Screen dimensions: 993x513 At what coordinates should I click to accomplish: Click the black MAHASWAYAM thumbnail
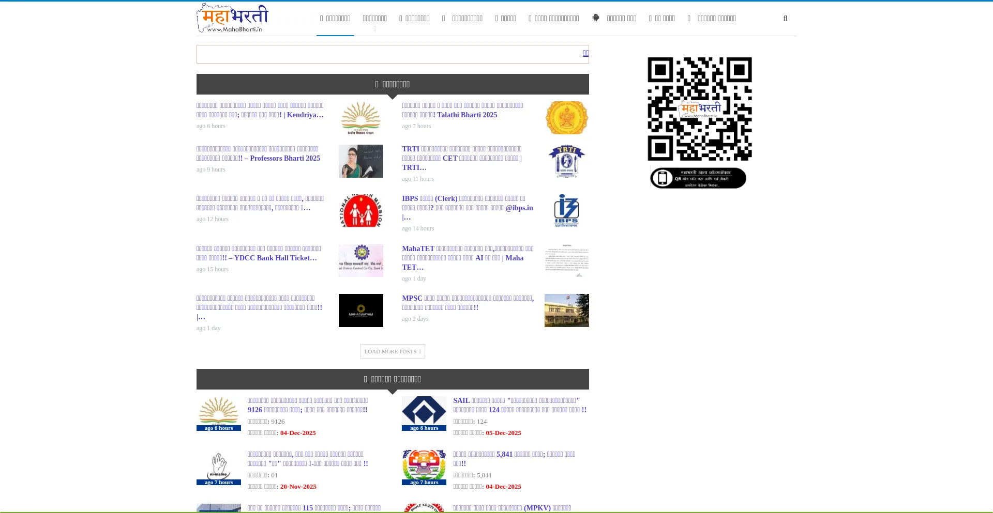tap(360, 310)
